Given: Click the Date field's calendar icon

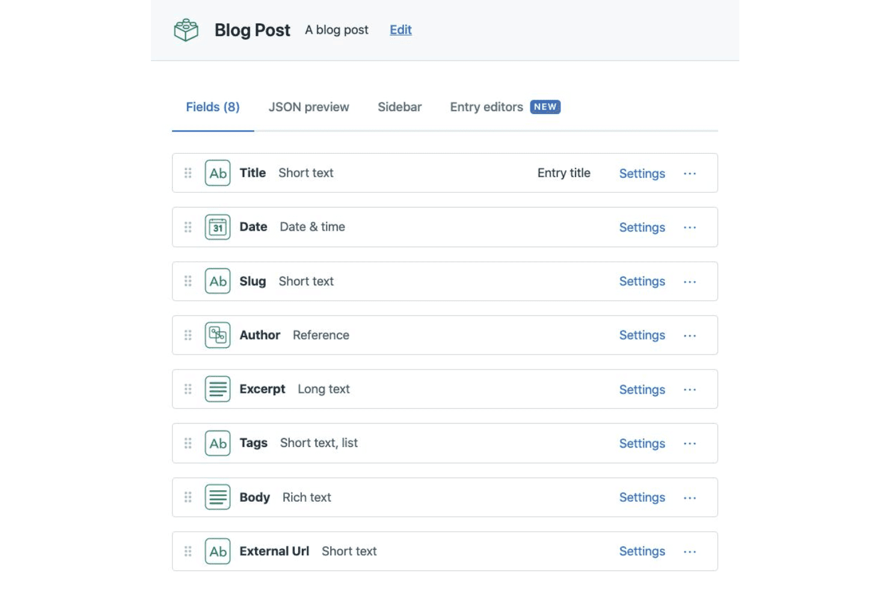Looking at the screenshot, I should 218,227.
